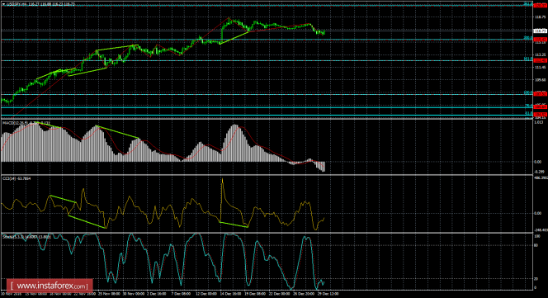Click the separator between MACD and CCI panes
This screenshot has width=548, height=298.
[266, 174]
